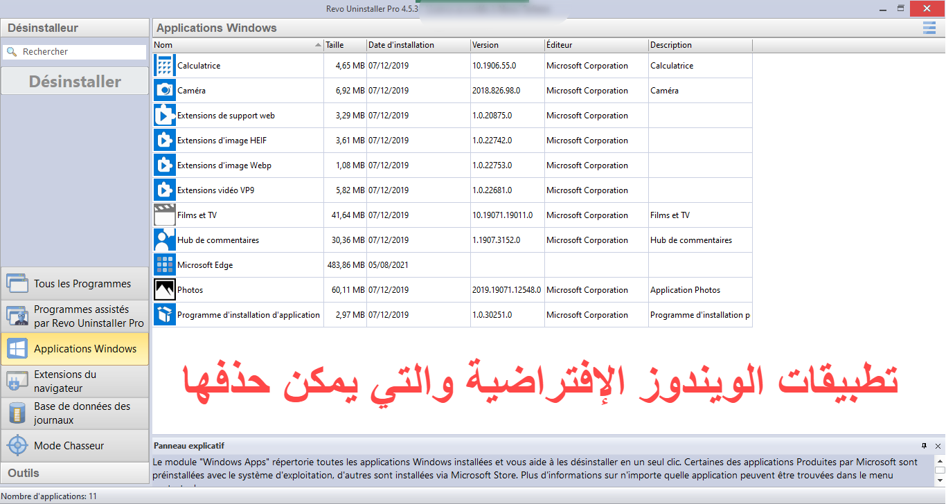Image resolution: width=946 pixels, height=504 pixels.
Task: Activate Mode Chasseur
Action: pyautogui.click(x=75, y=446)
